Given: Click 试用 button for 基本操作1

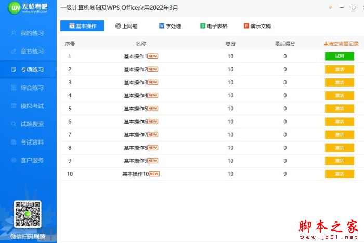Looking at the screenshot, I should pyautogui.click(x=340, y=56).
